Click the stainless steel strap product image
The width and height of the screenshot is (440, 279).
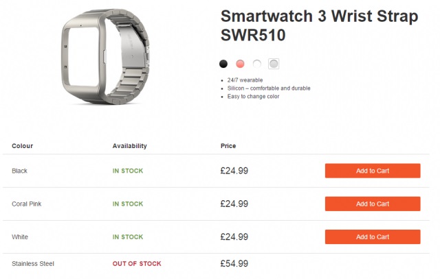point(107,56)
